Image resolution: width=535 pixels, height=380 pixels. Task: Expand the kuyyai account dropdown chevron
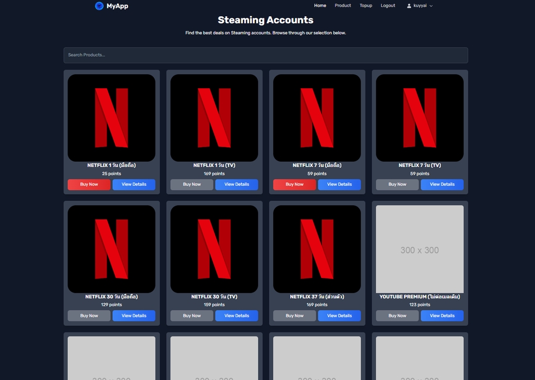point(431,6)
